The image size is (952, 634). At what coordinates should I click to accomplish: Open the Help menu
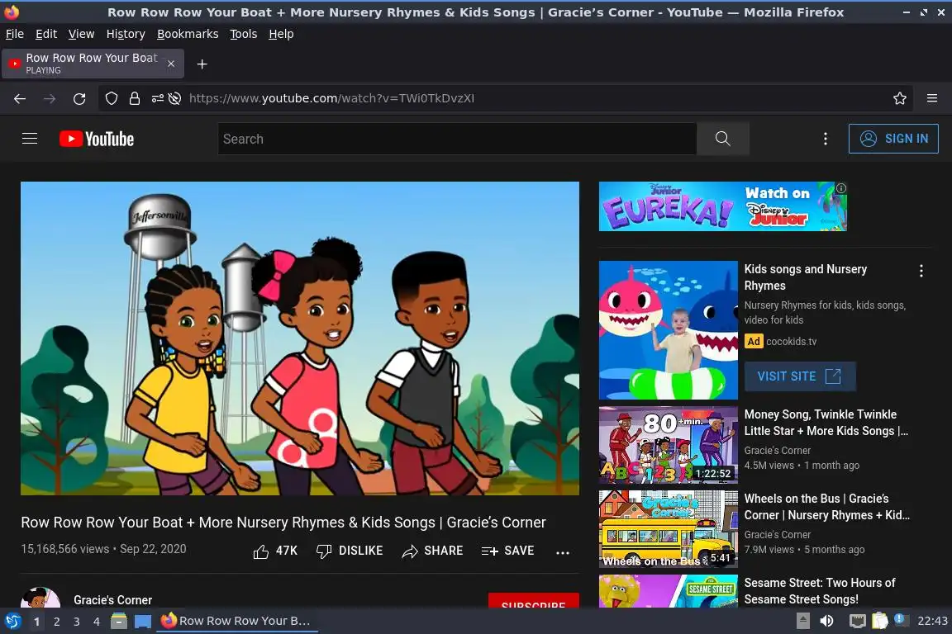[281, 34]
